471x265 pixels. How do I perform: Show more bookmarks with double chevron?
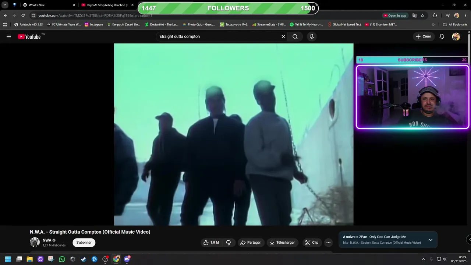tap(433, 25)
